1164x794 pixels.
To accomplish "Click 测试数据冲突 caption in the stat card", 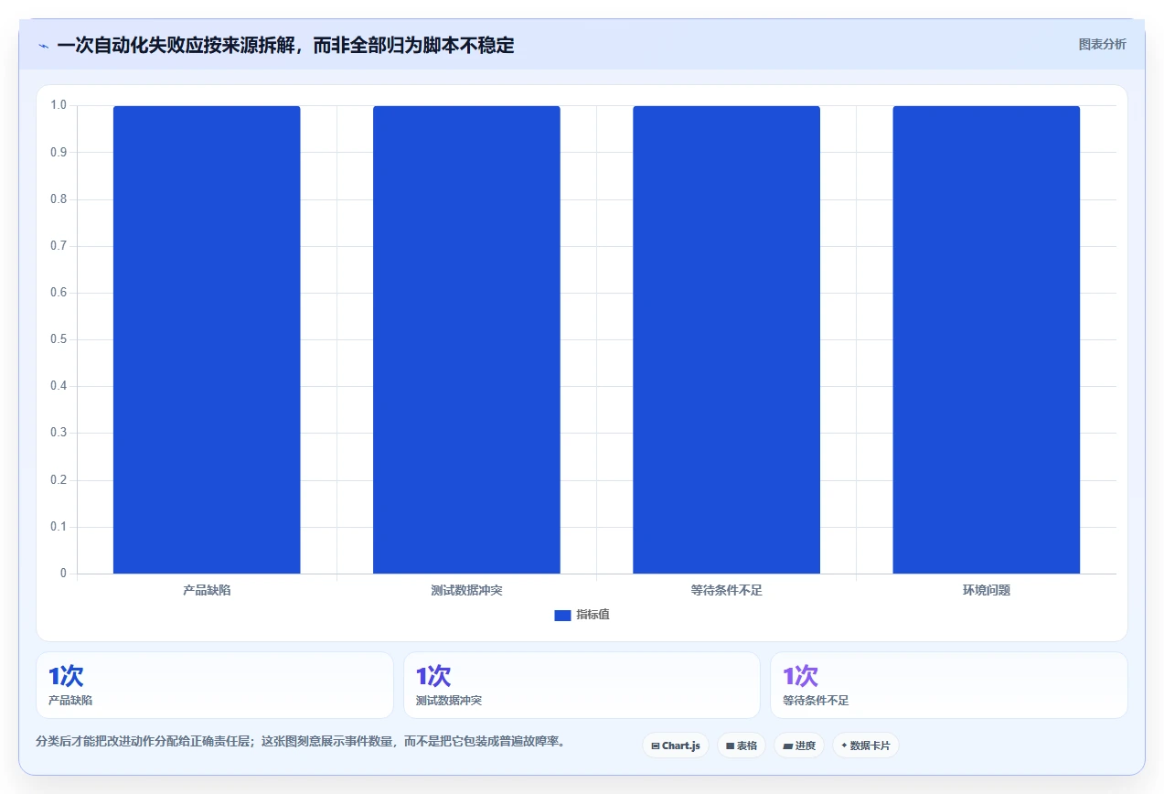I will pos(449,701).
